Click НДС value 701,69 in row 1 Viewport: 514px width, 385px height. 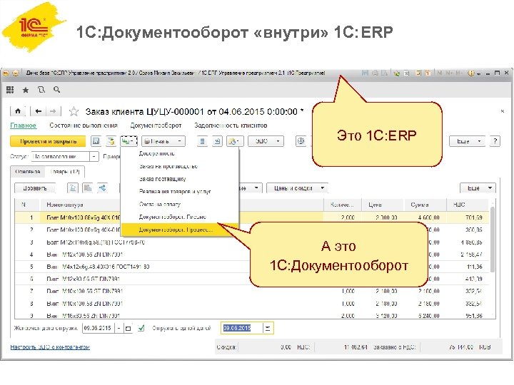pos(473,217)
